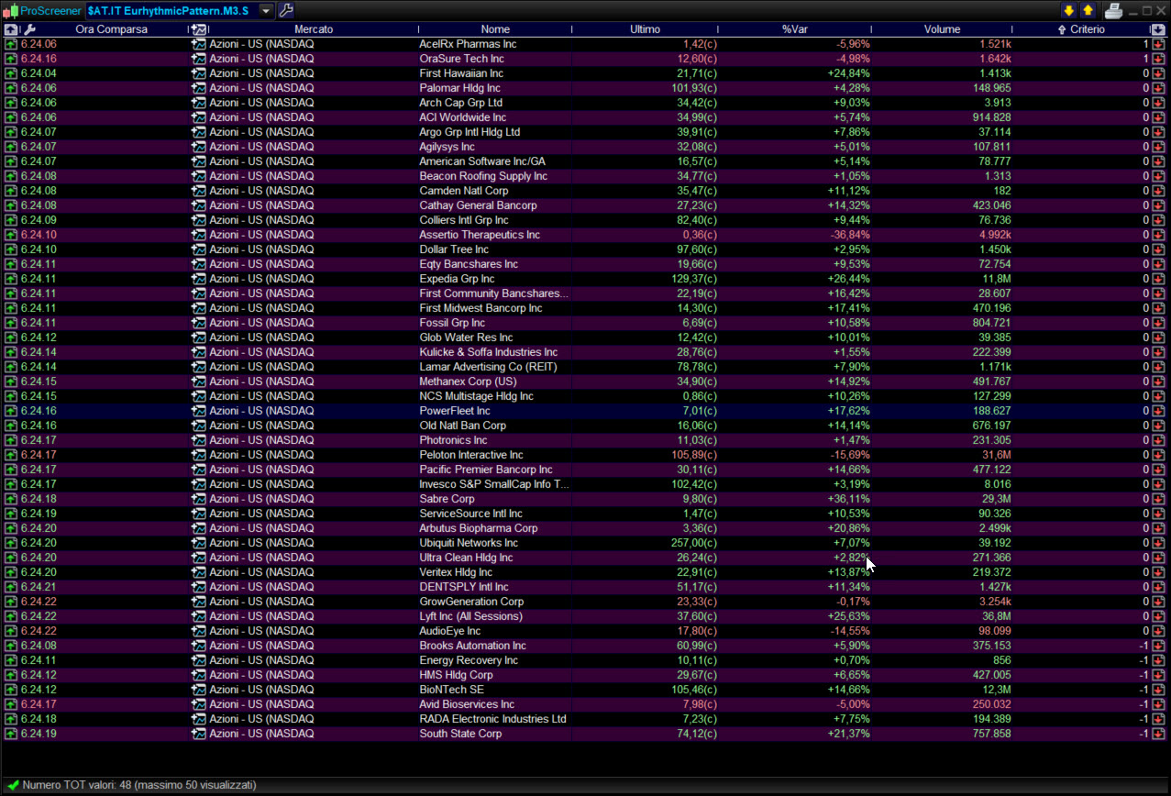The width and height of the screenshot is (1171, 796).
Task: Click the 257,00(c) Ultimo value
Action: point(694,543)
